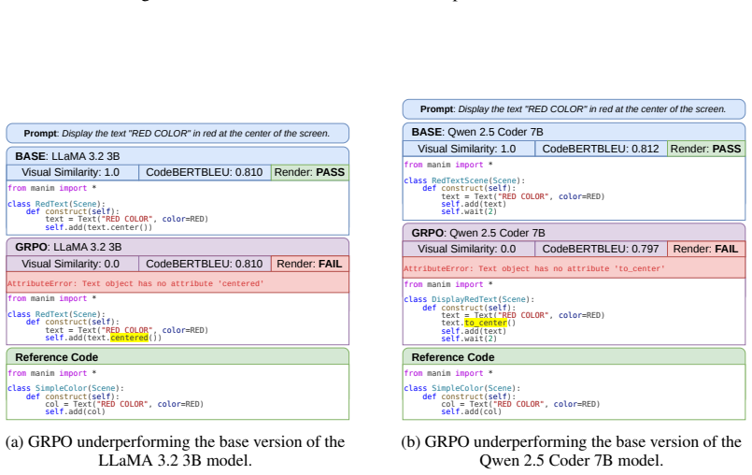Click 'self.add(col)' in right reference code

(472, 411)
